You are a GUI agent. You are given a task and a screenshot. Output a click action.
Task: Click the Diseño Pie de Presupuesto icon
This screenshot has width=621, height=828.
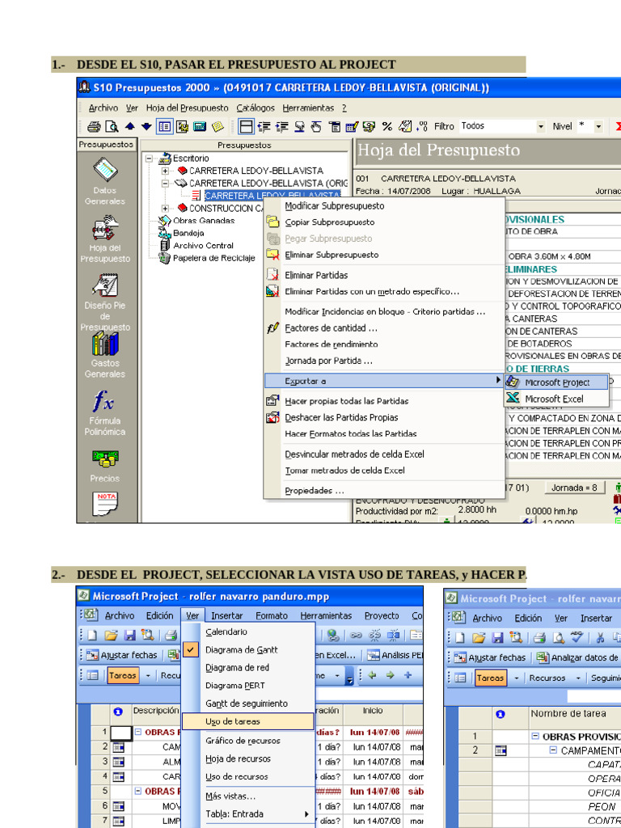pos(105,285)
